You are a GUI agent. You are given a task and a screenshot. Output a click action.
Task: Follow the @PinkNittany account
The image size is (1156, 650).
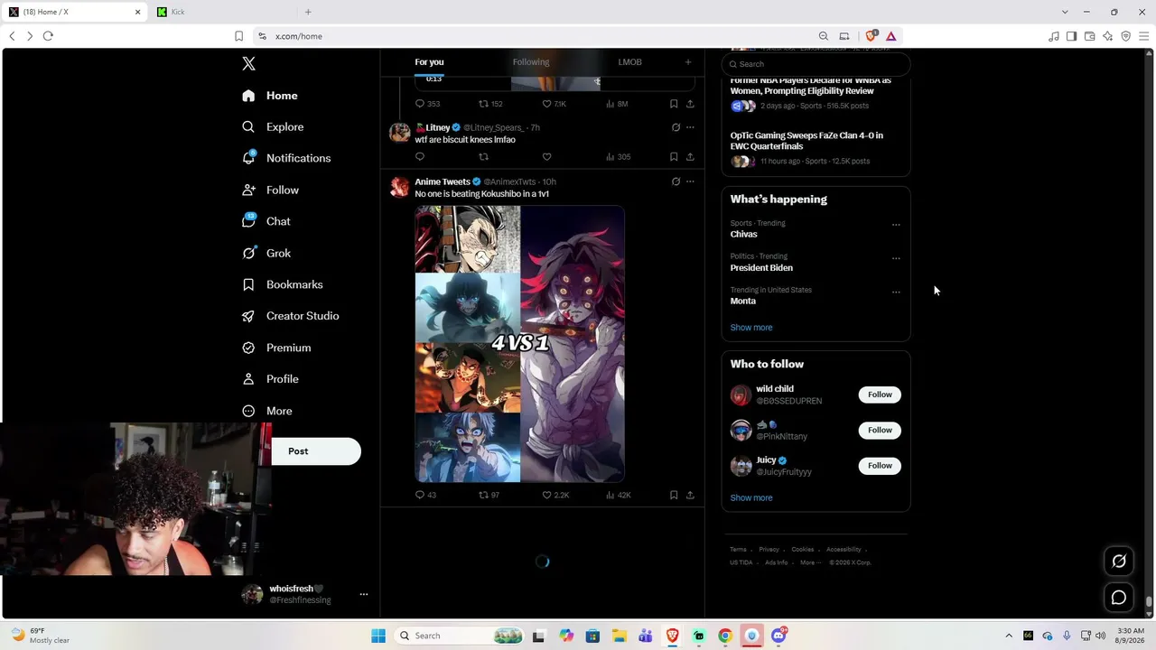point(880,430)
